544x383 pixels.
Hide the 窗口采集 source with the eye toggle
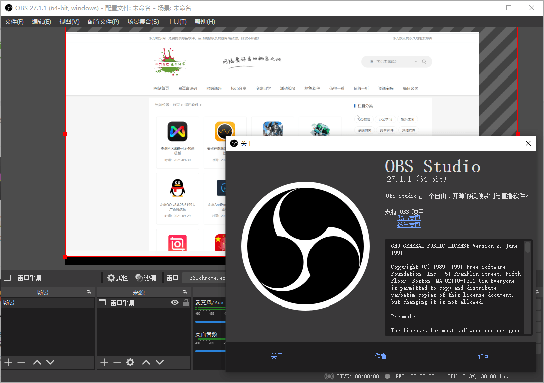(x=174, y=302)
